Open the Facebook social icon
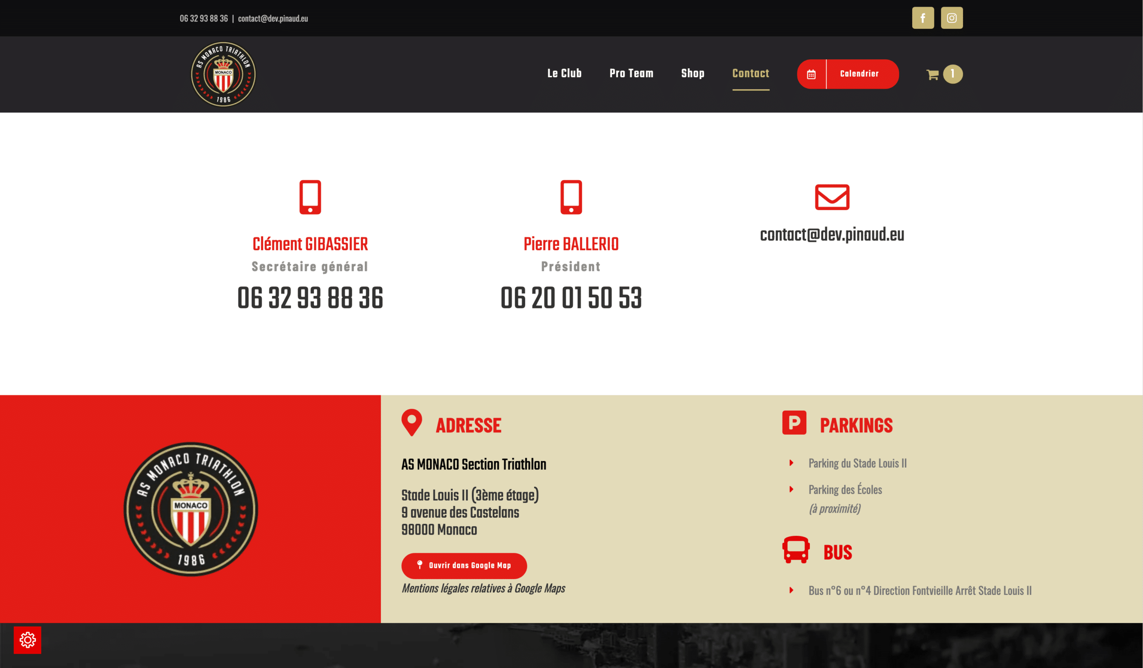Screen dimensions: 1143x668 923,18
